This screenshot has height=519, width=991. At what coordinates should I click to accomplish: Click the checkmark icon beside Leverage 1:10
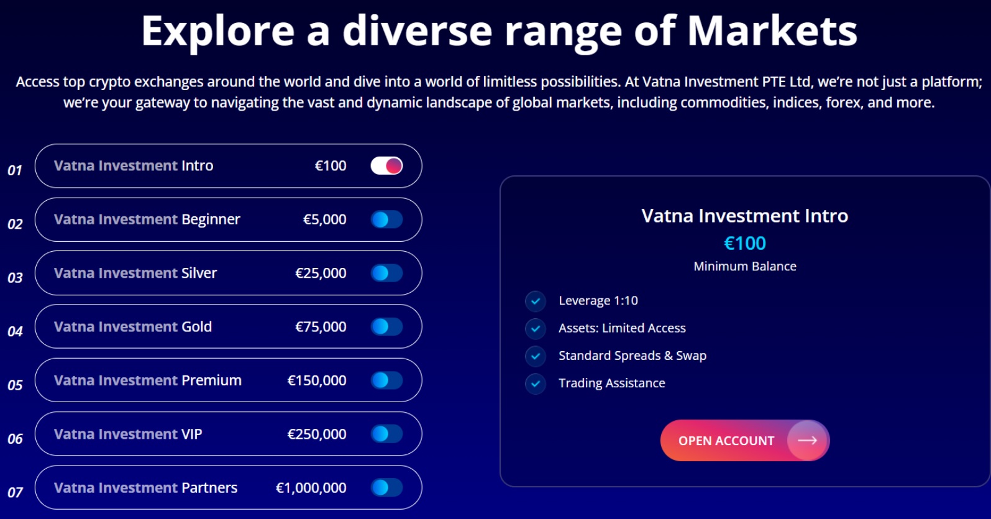click(x=535, y=301)
